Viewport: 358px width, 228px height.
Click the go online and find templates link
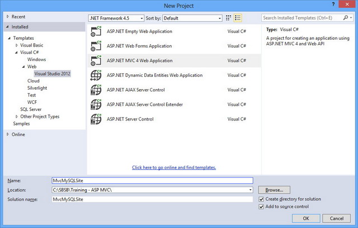coord(174,167)
